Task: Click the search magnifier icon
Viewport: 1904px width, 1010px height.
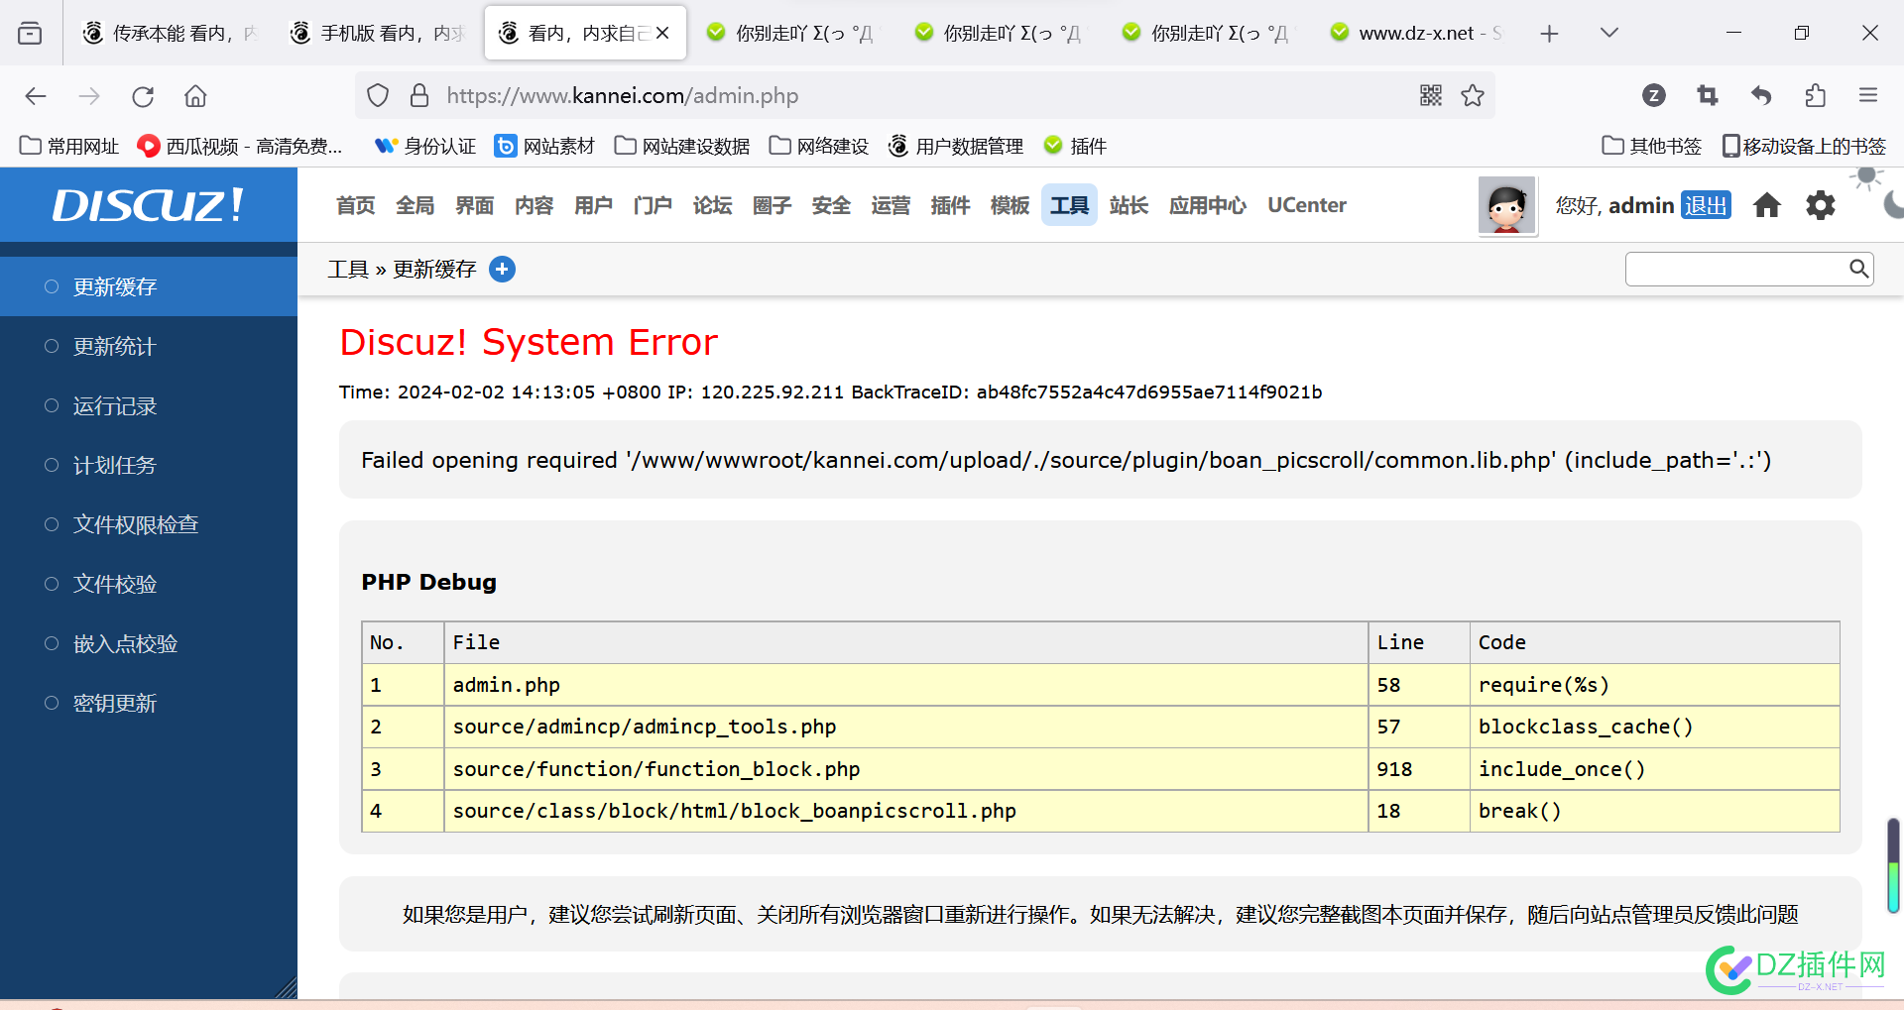Action: pyautogui.click(x=1858, y=269)
